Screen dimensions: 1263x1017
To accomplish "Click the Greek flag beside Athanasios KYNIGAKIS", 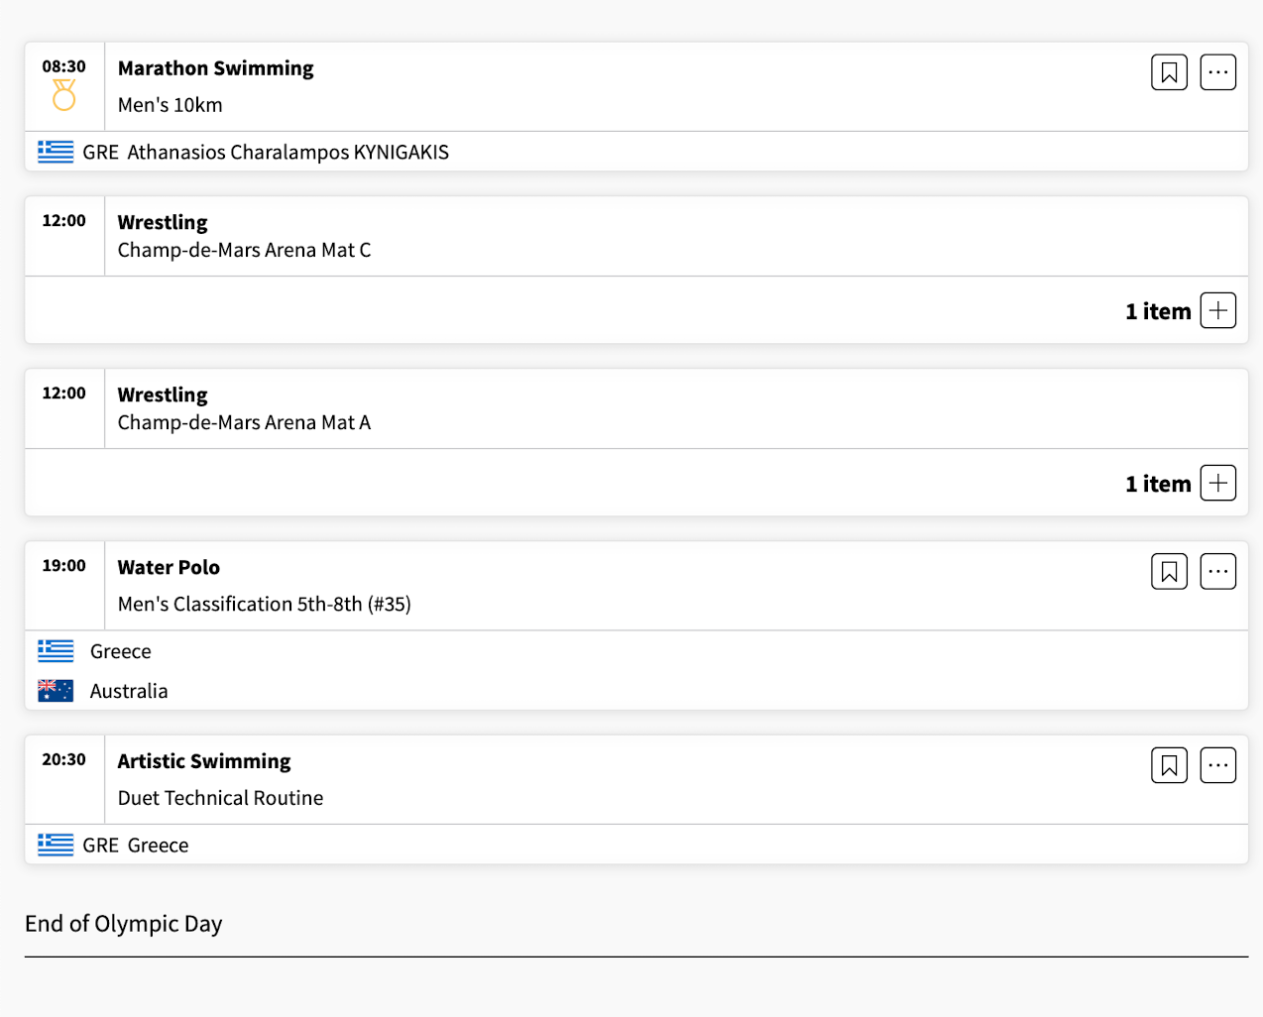I will [x=56, y=152].
